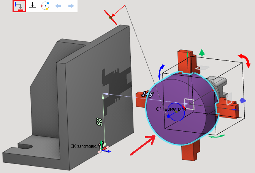Click the move-to-position tool highlighted in red
This screenshot has width=255, height=173.
[x=19, y=6]
